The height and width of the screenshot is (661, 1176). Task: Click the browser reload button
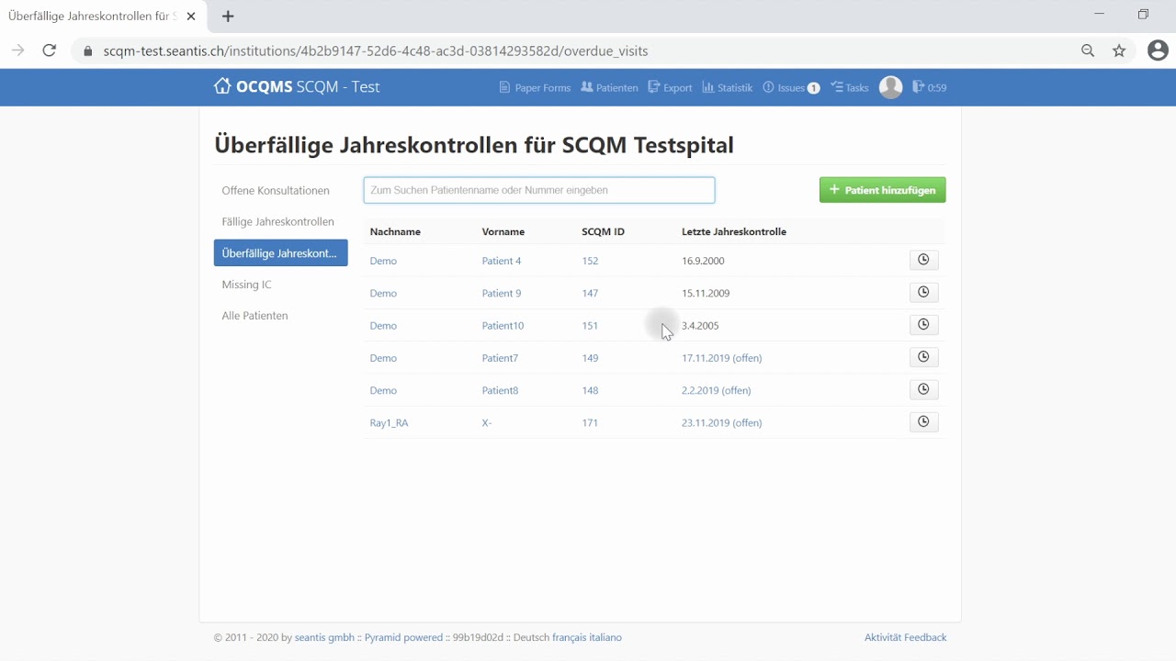(x=50, y=51)
